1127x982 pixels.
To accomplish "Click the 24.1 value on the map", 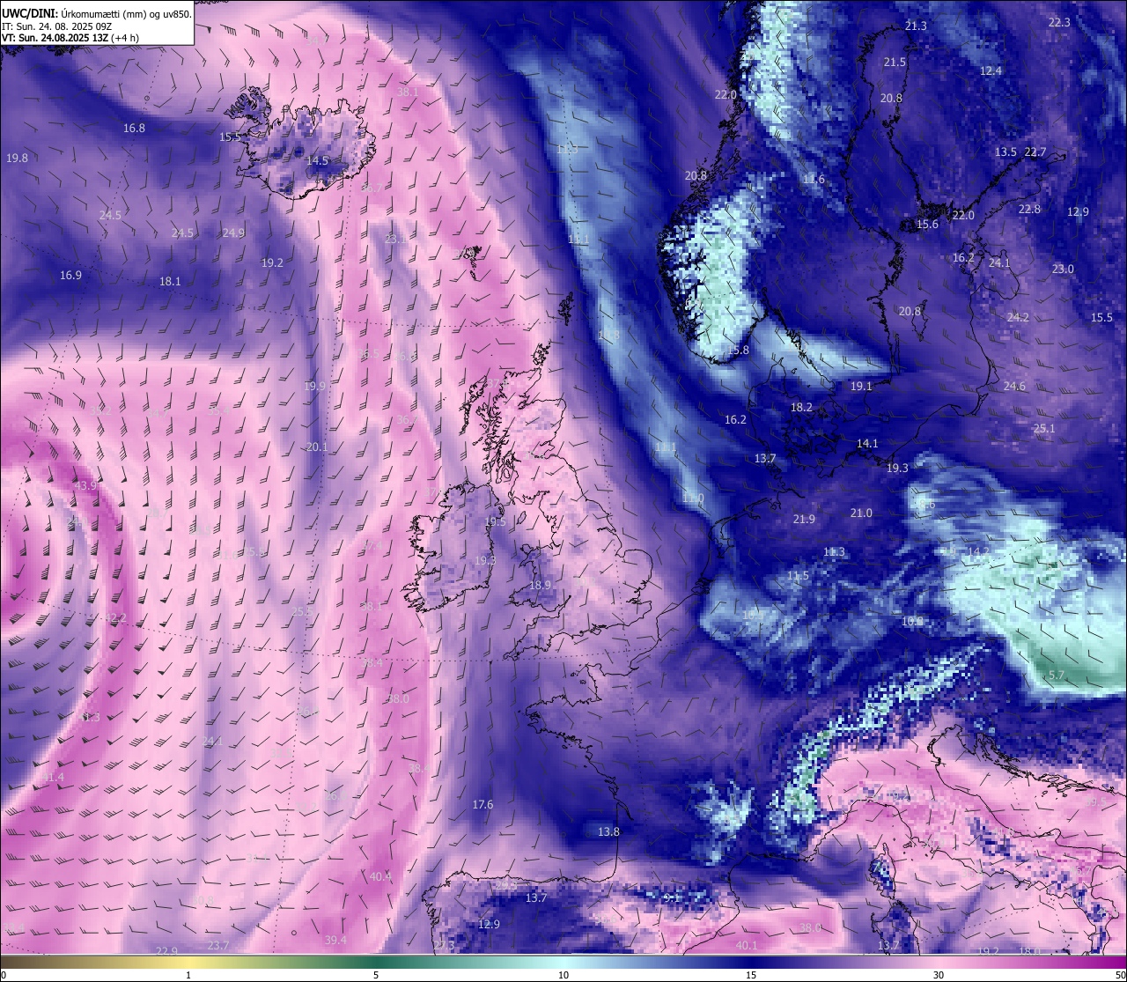I will [x=999, y=262].
